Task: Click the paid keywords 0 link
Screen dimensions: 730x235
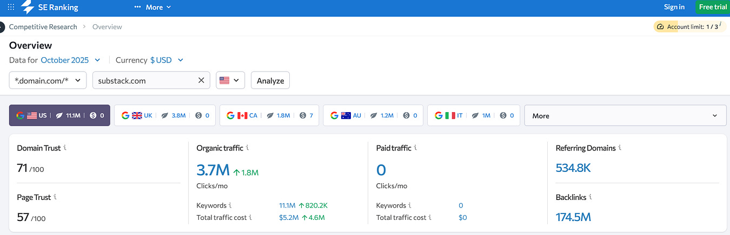Action: pyautogui.click(x=461, y=205)
